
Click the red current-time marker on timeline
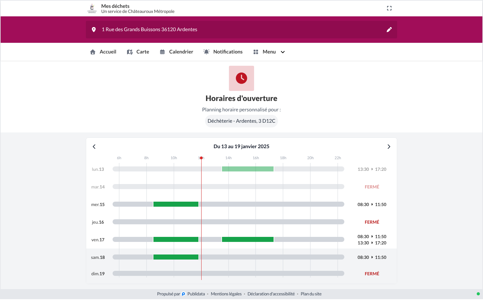[x=201, y=158]
